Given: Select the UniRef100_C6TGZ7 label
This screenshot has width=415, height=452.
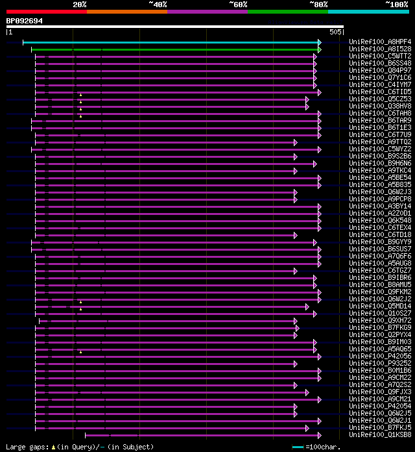Looking at the screenshot, I should 380,271.
